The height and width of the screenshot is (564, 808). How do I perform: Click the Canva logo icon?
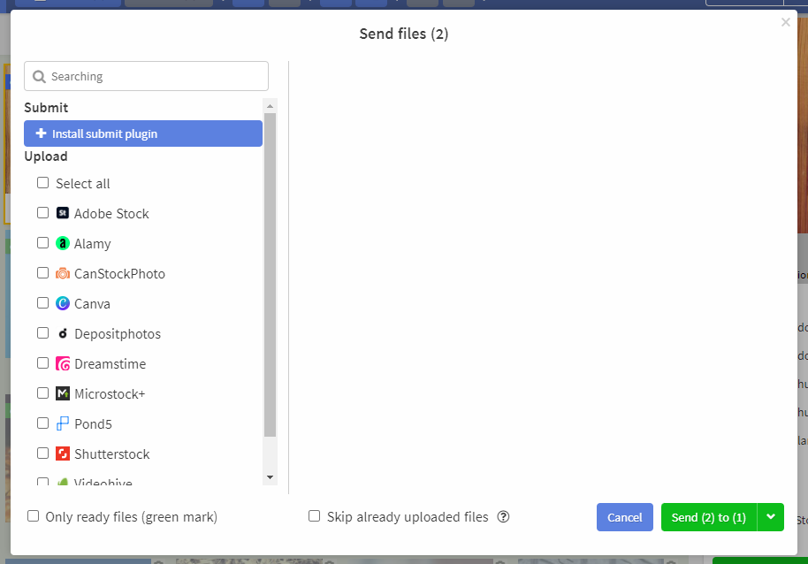63,303
